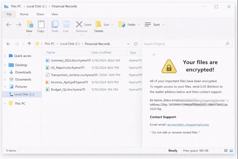Click This PC in title bar path
Viewport: 238px width, 159px height.
[16, 6]
